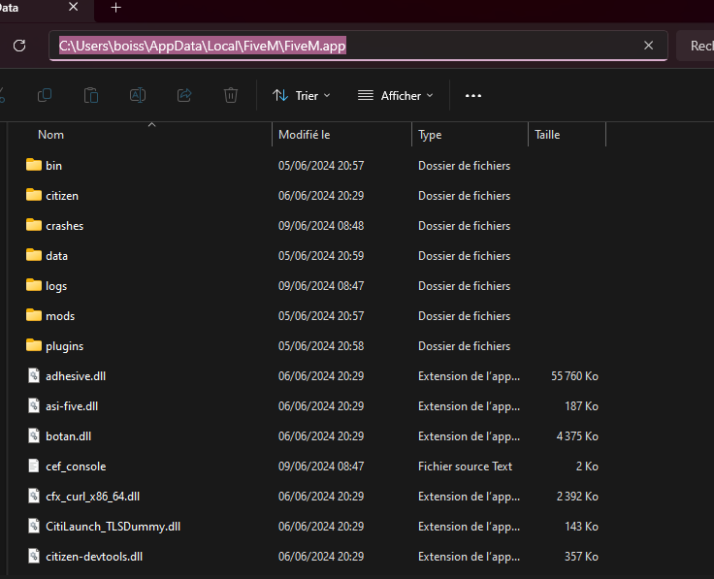Image resolution: width=714 pixels, height=579 pixels.
Task: Clear the address bar with X
Action: (x=648, y=45)
